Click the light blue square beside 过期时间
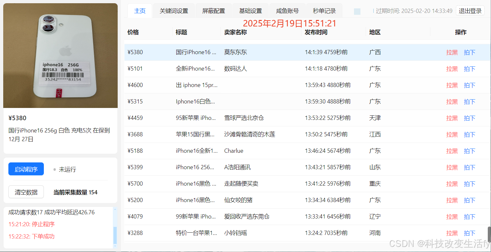The width and height of the screenshot is (491, 252). click(357, 12)
